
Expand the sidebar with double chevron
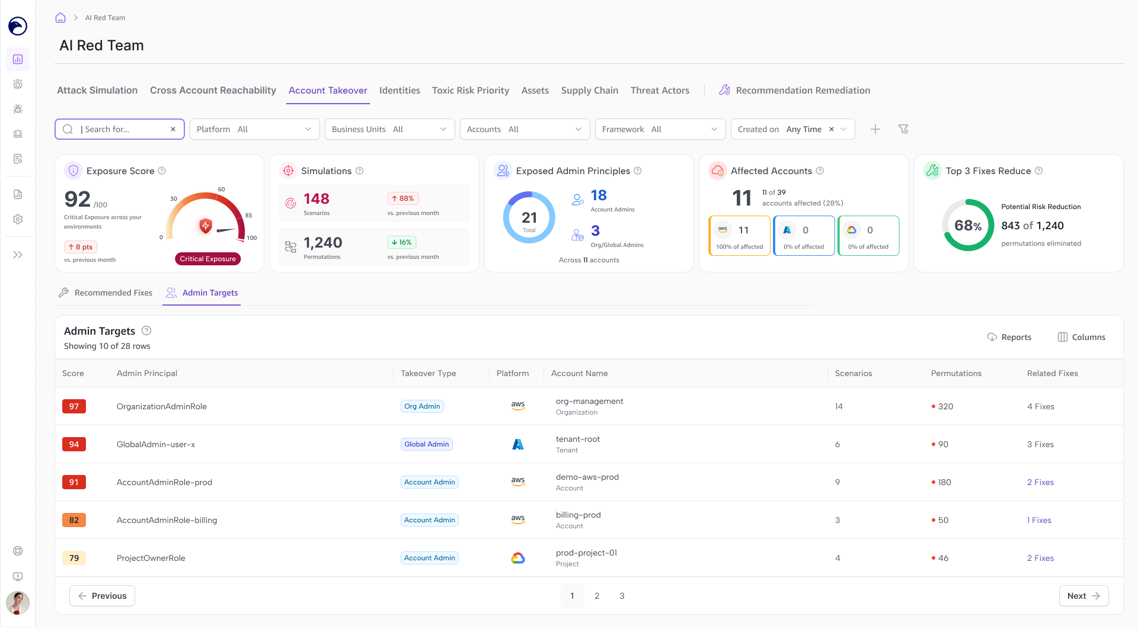[18, 255]
